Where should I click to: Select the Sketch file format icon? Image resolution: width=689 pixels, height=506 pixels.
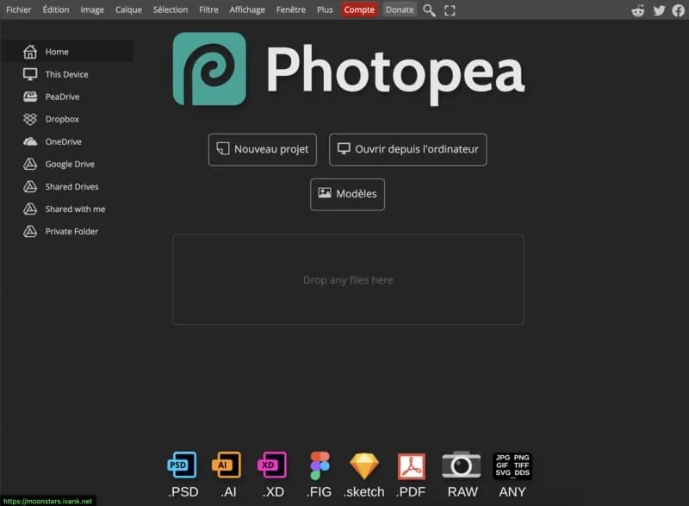click(x=364, y=465)
